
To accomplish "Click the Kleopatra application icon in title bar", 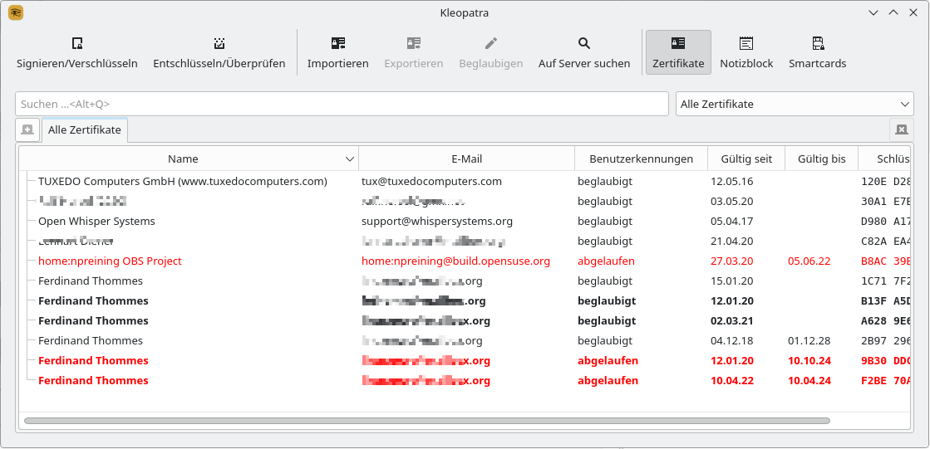I will point(16,12).
